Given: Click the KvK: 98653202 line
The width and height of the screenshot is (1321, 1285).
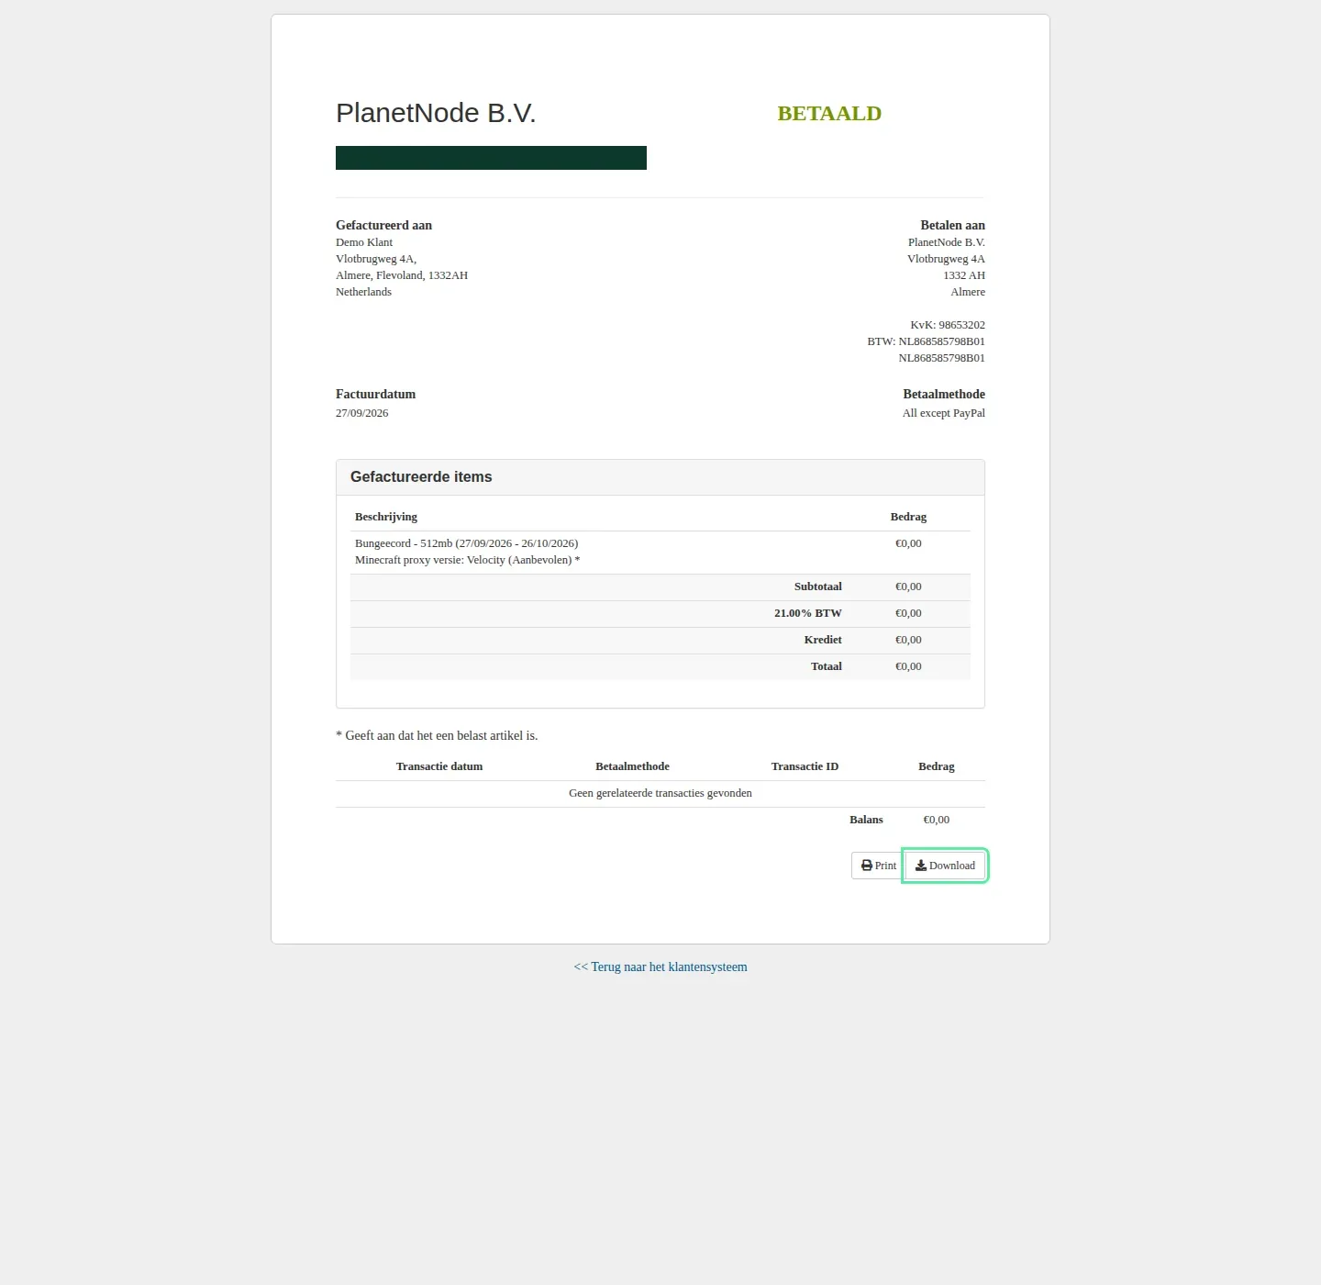Looking at the screenshot, I should point(948,325).
